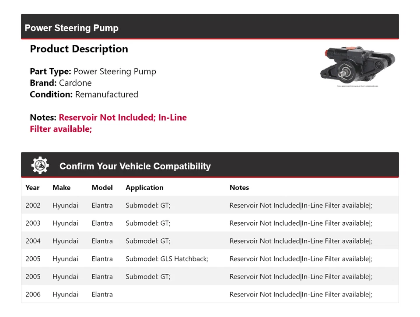The image size is (420, 317).
Task: Click the Notes column header
Action: [x=239, y=188]
